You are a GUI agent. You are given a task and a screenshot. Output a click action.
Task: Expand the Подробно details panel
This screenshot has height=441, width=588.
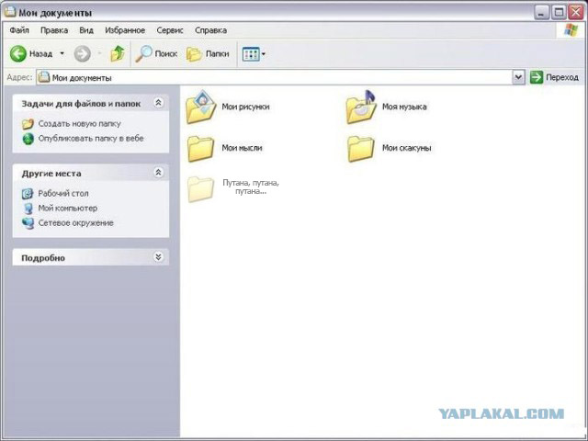(158, 258)
